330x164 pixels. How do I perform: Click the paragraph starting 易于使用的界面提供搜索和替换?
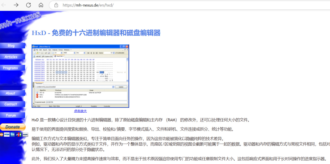(x=133, y=129)
